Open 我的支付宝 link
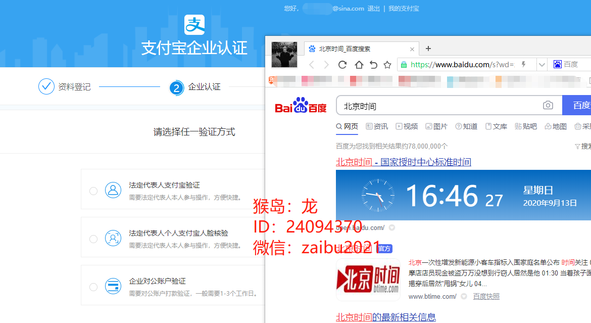 coord(404,8)
